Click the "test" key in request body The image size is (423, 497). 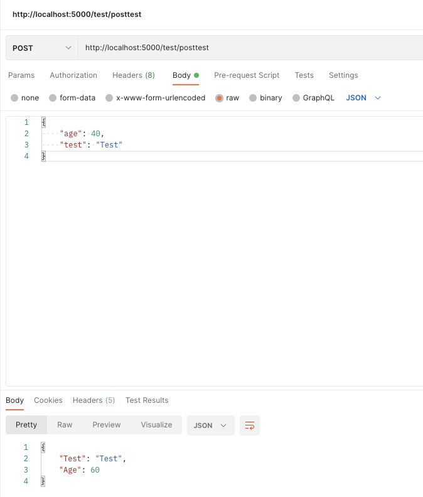(x=73, y=145)
